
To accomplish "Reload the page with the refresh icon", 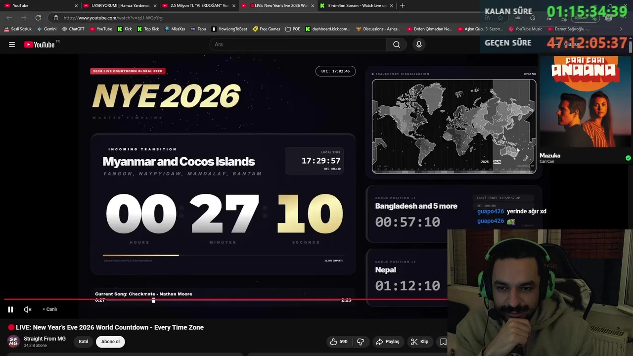I will [38, 18].
